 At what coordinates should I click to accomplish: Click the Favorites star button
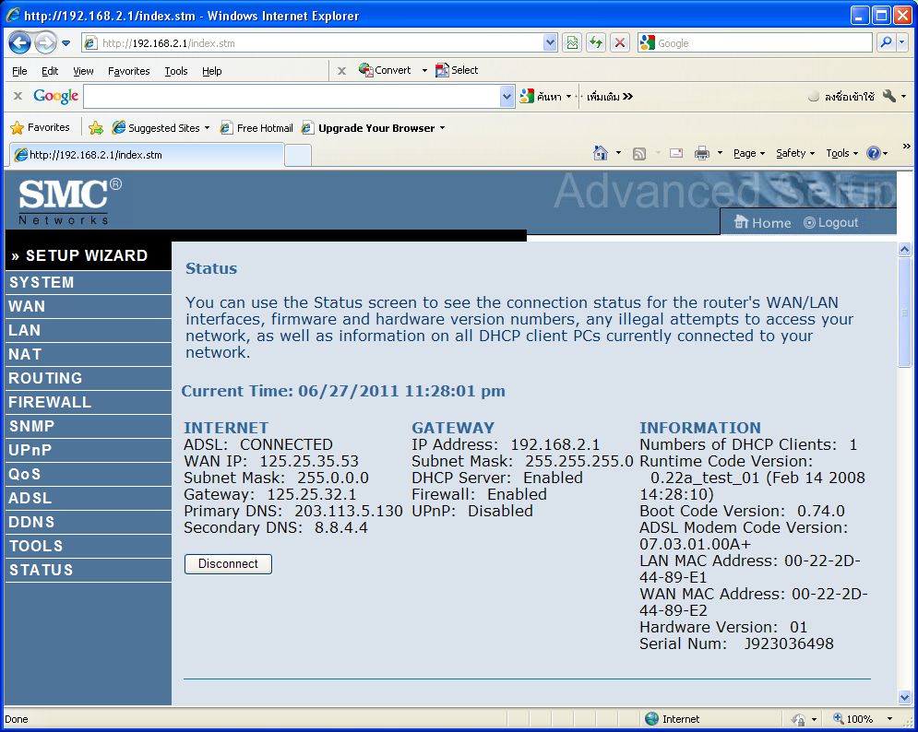41,127
